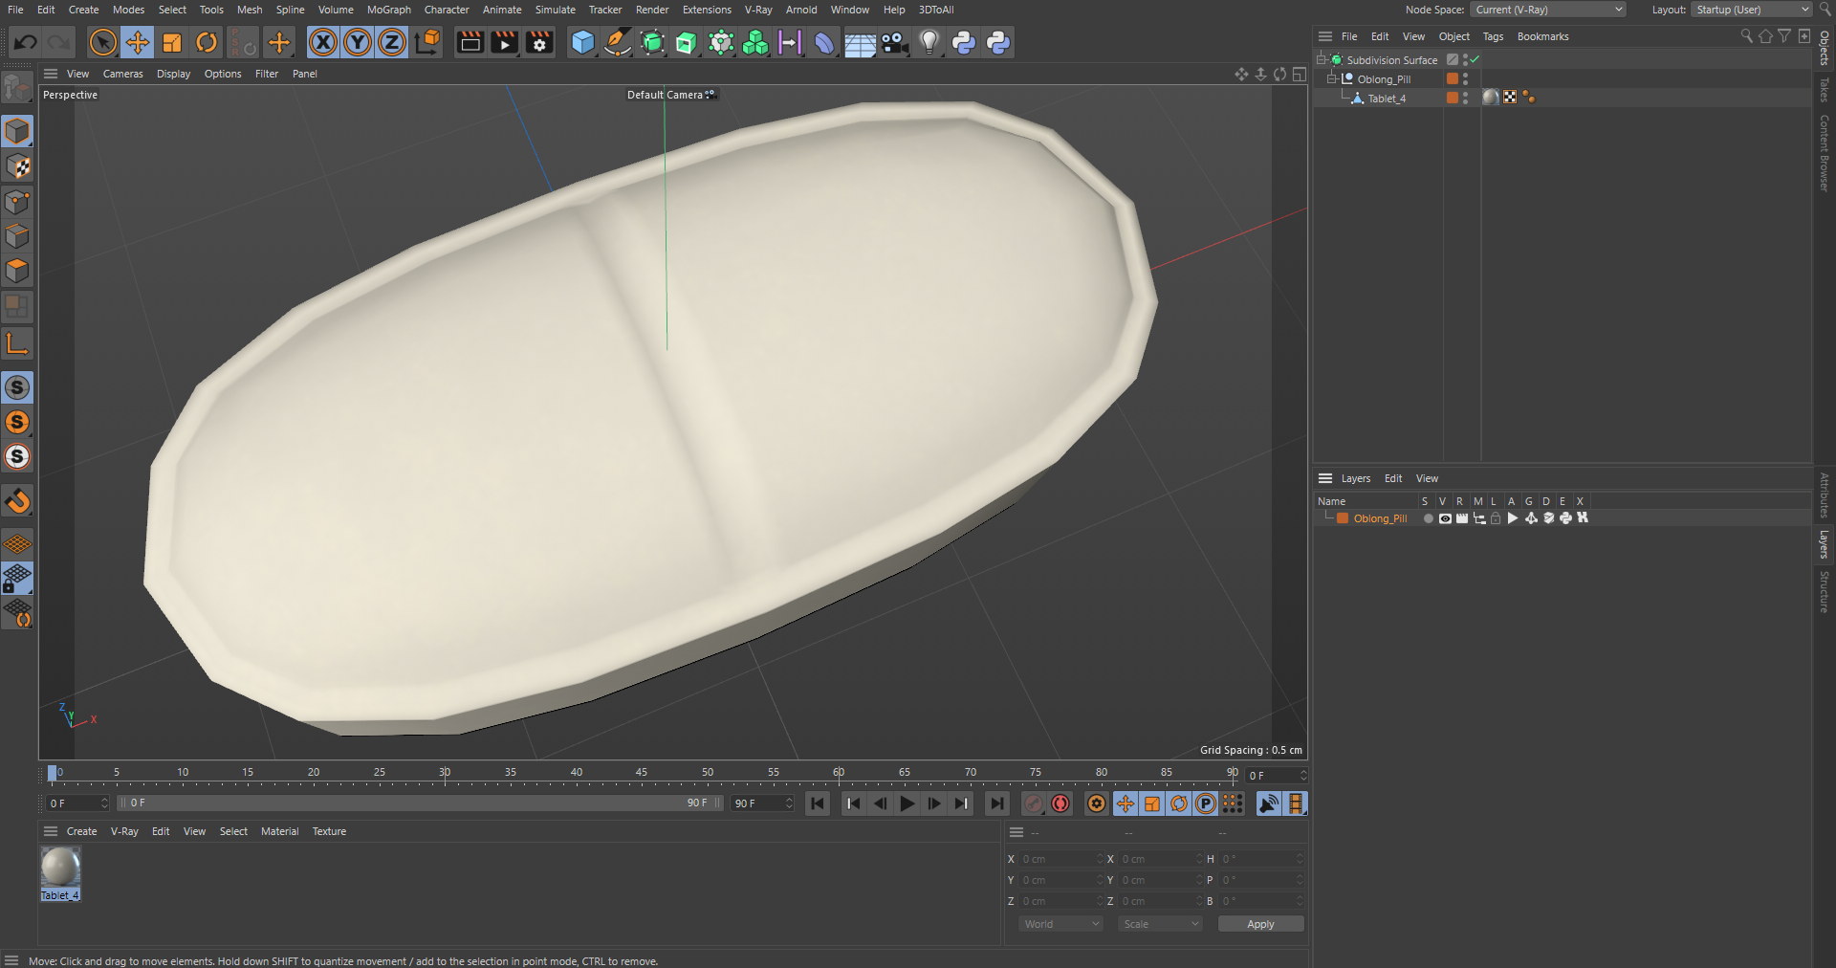Select Tablet_4 object in Object Manager
The height and width of the screenshot is (968, 1836).
(1386, 99)
